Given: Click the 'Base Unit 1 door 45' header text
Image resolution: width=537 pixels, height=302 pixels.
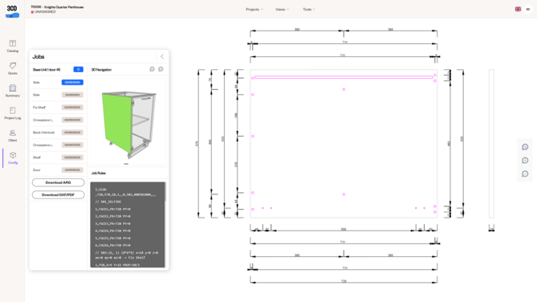Looking at the screenshot, I should pyautogui.click(x=47, y=70).
